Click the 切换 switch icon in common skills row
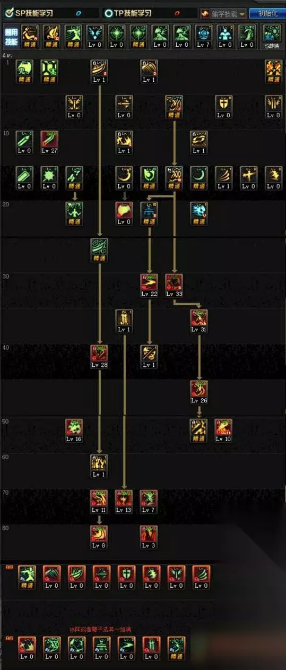Image resolution: width=286 pixels, height=670 pixels. click(274, 36)
